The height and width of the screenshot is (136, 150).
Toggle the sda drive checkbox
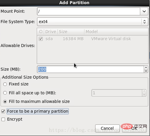41,39
